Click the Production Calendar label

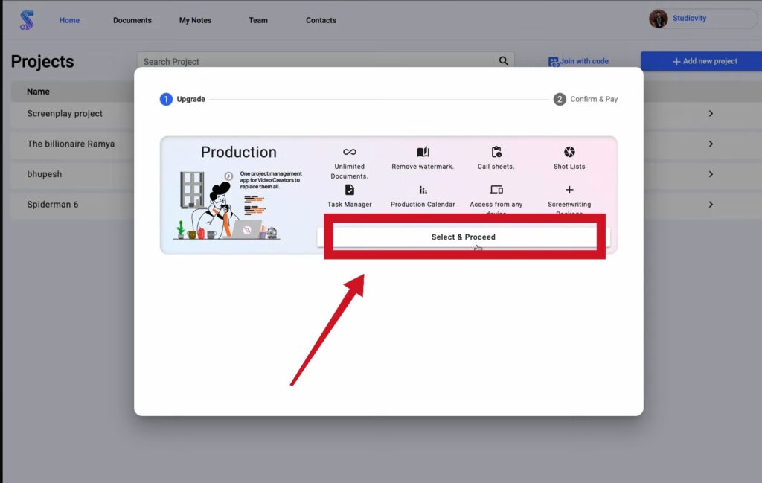(x=423, y=205)
